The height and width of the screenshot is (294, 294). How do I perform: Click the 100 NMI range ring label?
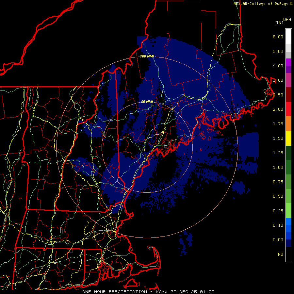(147, 56)
